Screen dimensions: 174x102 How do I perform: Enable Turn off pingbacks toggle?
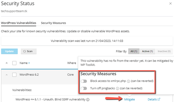84,88
